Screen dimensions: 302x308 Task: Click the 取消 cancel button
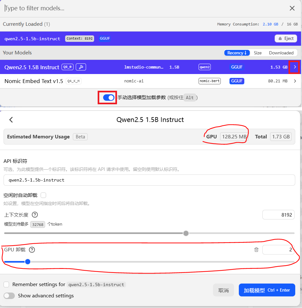pos(223,290)
